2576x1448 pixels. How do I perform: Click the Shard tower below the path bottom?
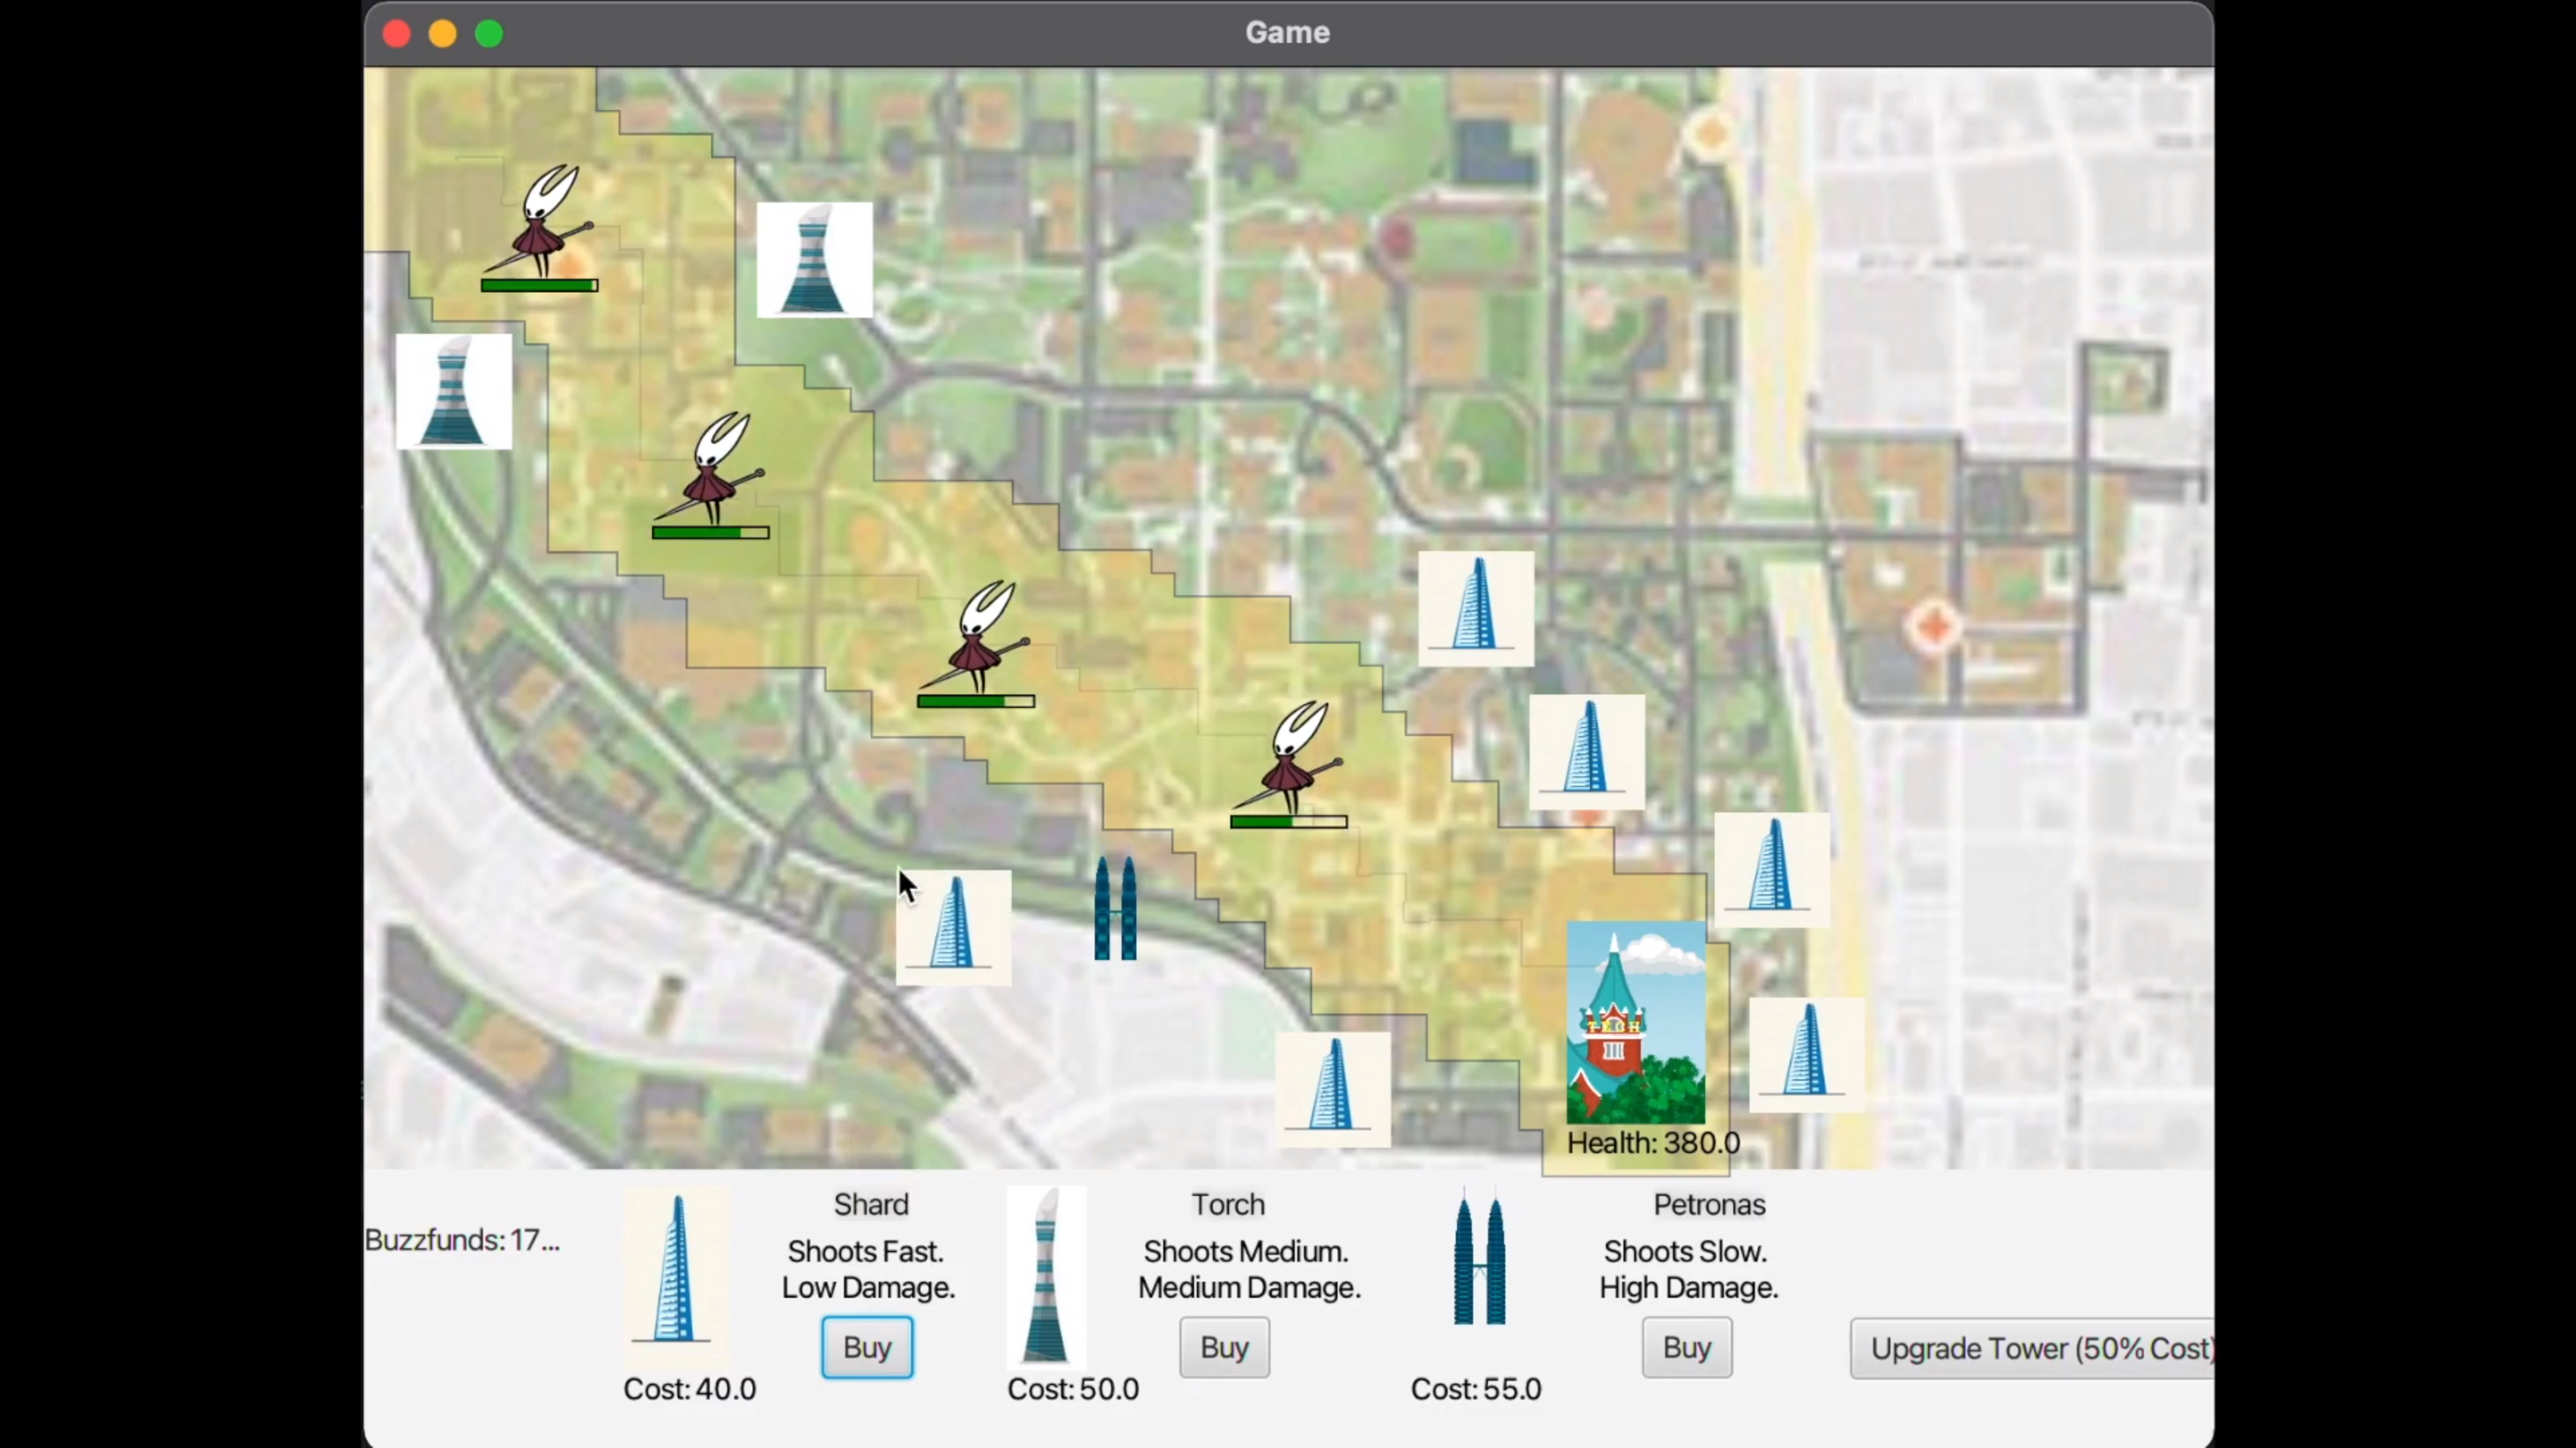click(x=1332, y=1089)
